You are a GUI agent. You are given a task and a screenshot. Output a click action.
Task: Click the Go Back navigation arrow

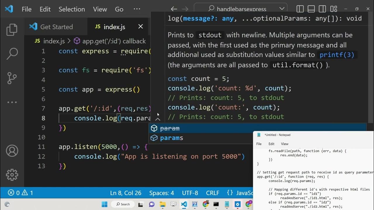click(174, 9)
